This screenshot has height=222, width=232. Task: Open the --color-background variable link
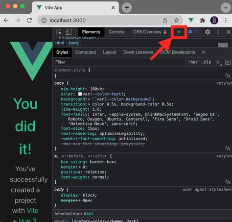(128, 99)
